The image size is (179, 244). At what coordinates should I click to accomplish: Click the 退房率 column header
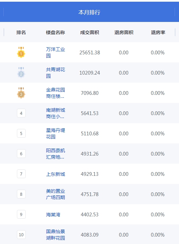[158, 32]
